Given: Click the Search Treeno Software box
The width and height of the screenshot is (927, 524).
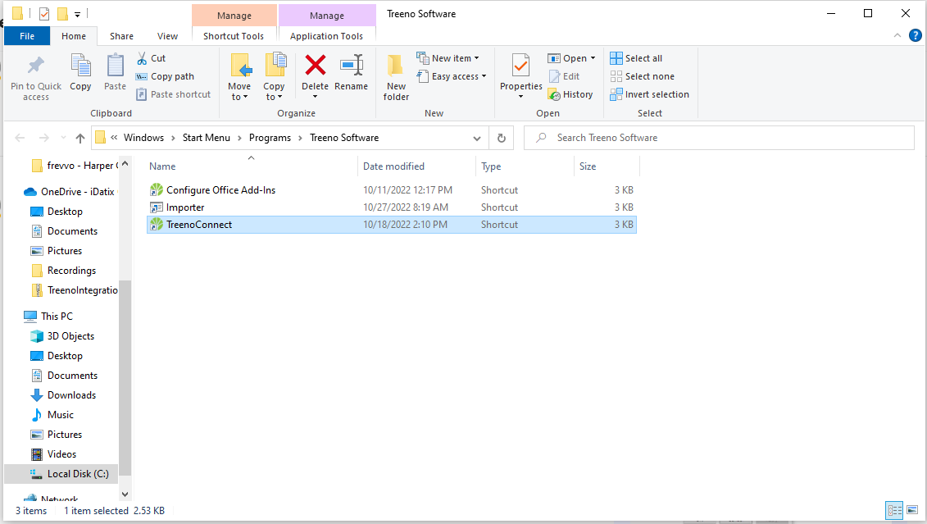Looking at the screenshot, I should click(x=719, y=138).
